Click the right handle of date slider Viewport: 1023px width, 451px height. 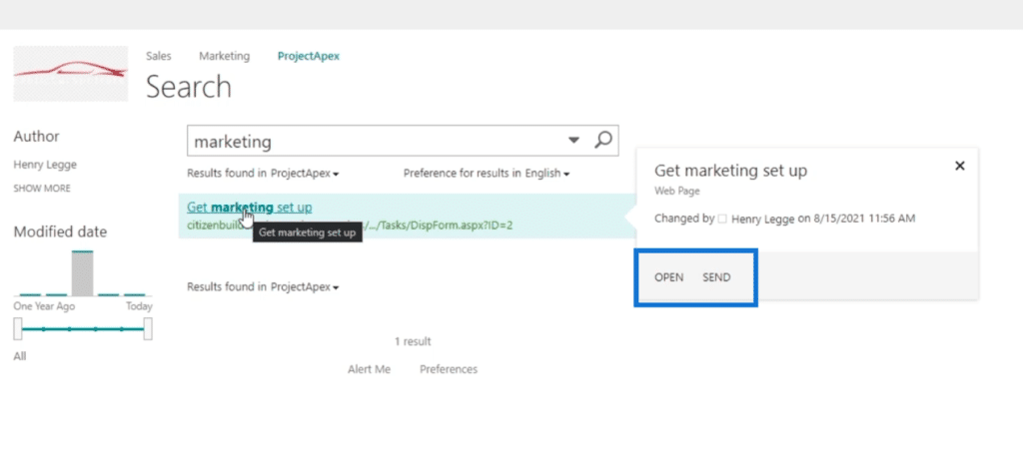tap(148, 329)
